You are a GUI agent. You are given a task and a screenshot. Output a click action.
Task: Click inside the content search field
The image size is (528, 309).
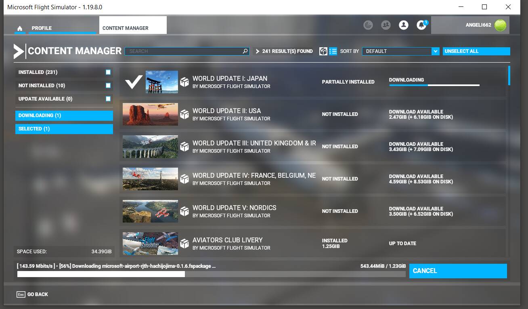184,51
